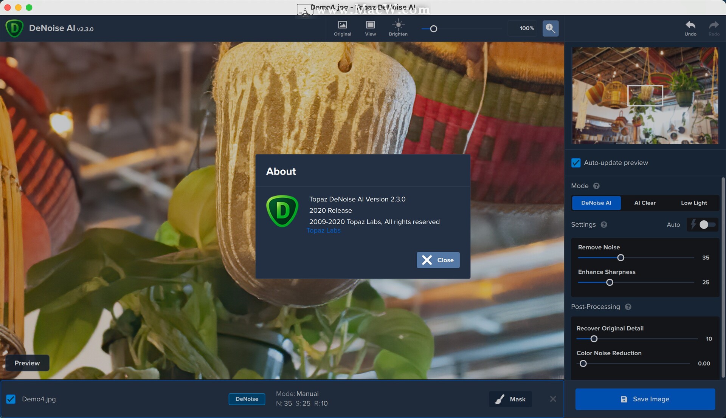Switch to AI Clear mode
The width and height of the screenshot is (726, 418).
pos(645,203)
